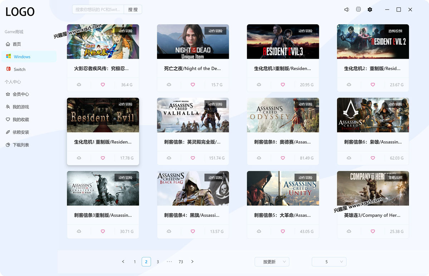Go to next page with right arrow
The height and width of the screenshot is (276, 429).
(x=192, y=262)
